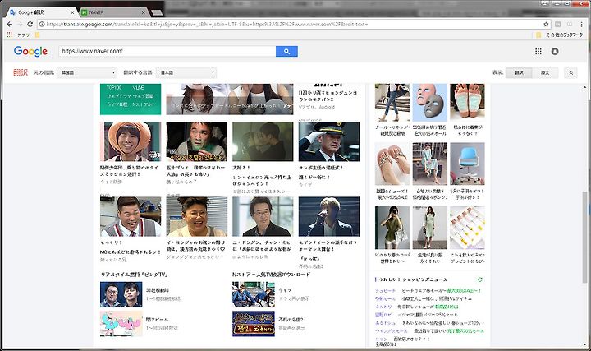Click the リアルタイム無料「ピングTV」 heading

pyautogui.click(x=134, y=275)
